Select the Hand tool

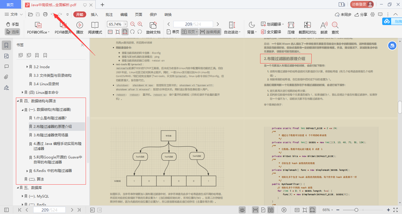pos(12,24)
